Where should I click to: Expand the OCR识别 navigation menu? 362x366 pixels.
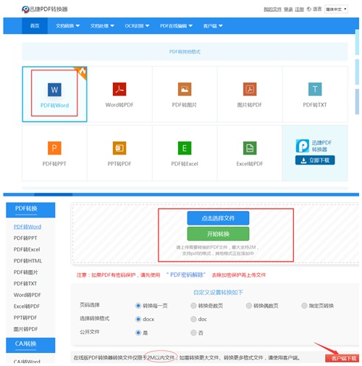(x=137, y=25)
